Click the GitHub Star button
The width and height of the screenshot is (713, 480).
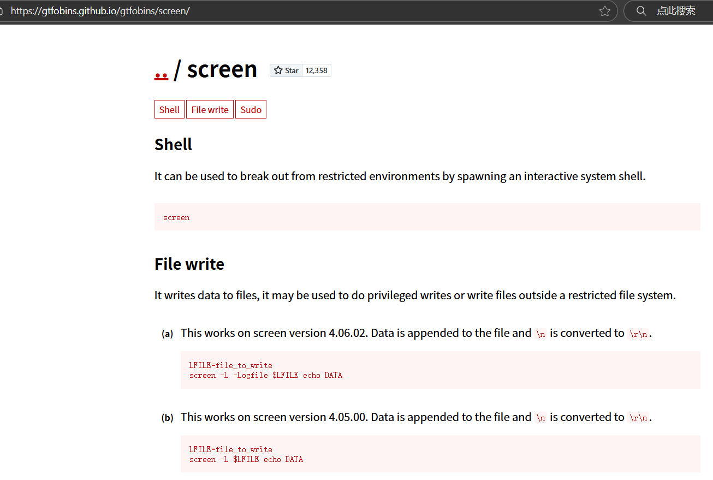click(286, 70)
